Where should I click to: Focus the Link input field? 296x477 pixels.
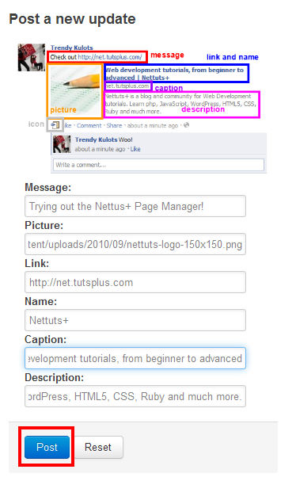tap(135, 282)
